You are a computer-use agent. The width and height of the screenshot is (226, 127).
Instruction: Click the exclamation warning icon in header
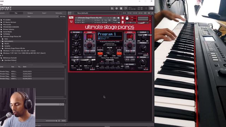pyautogui.click(x=146, y=8)
